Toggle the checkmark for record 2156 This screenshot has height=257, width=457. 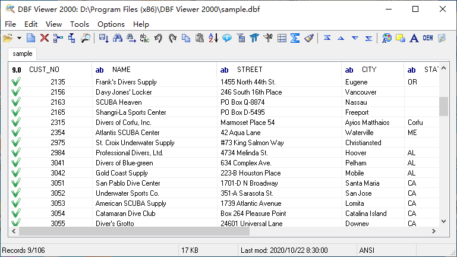pyautogui.click(x=16, y=92)
